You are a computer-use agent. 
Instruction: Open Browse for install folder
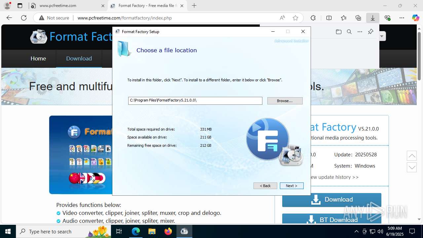285,101
